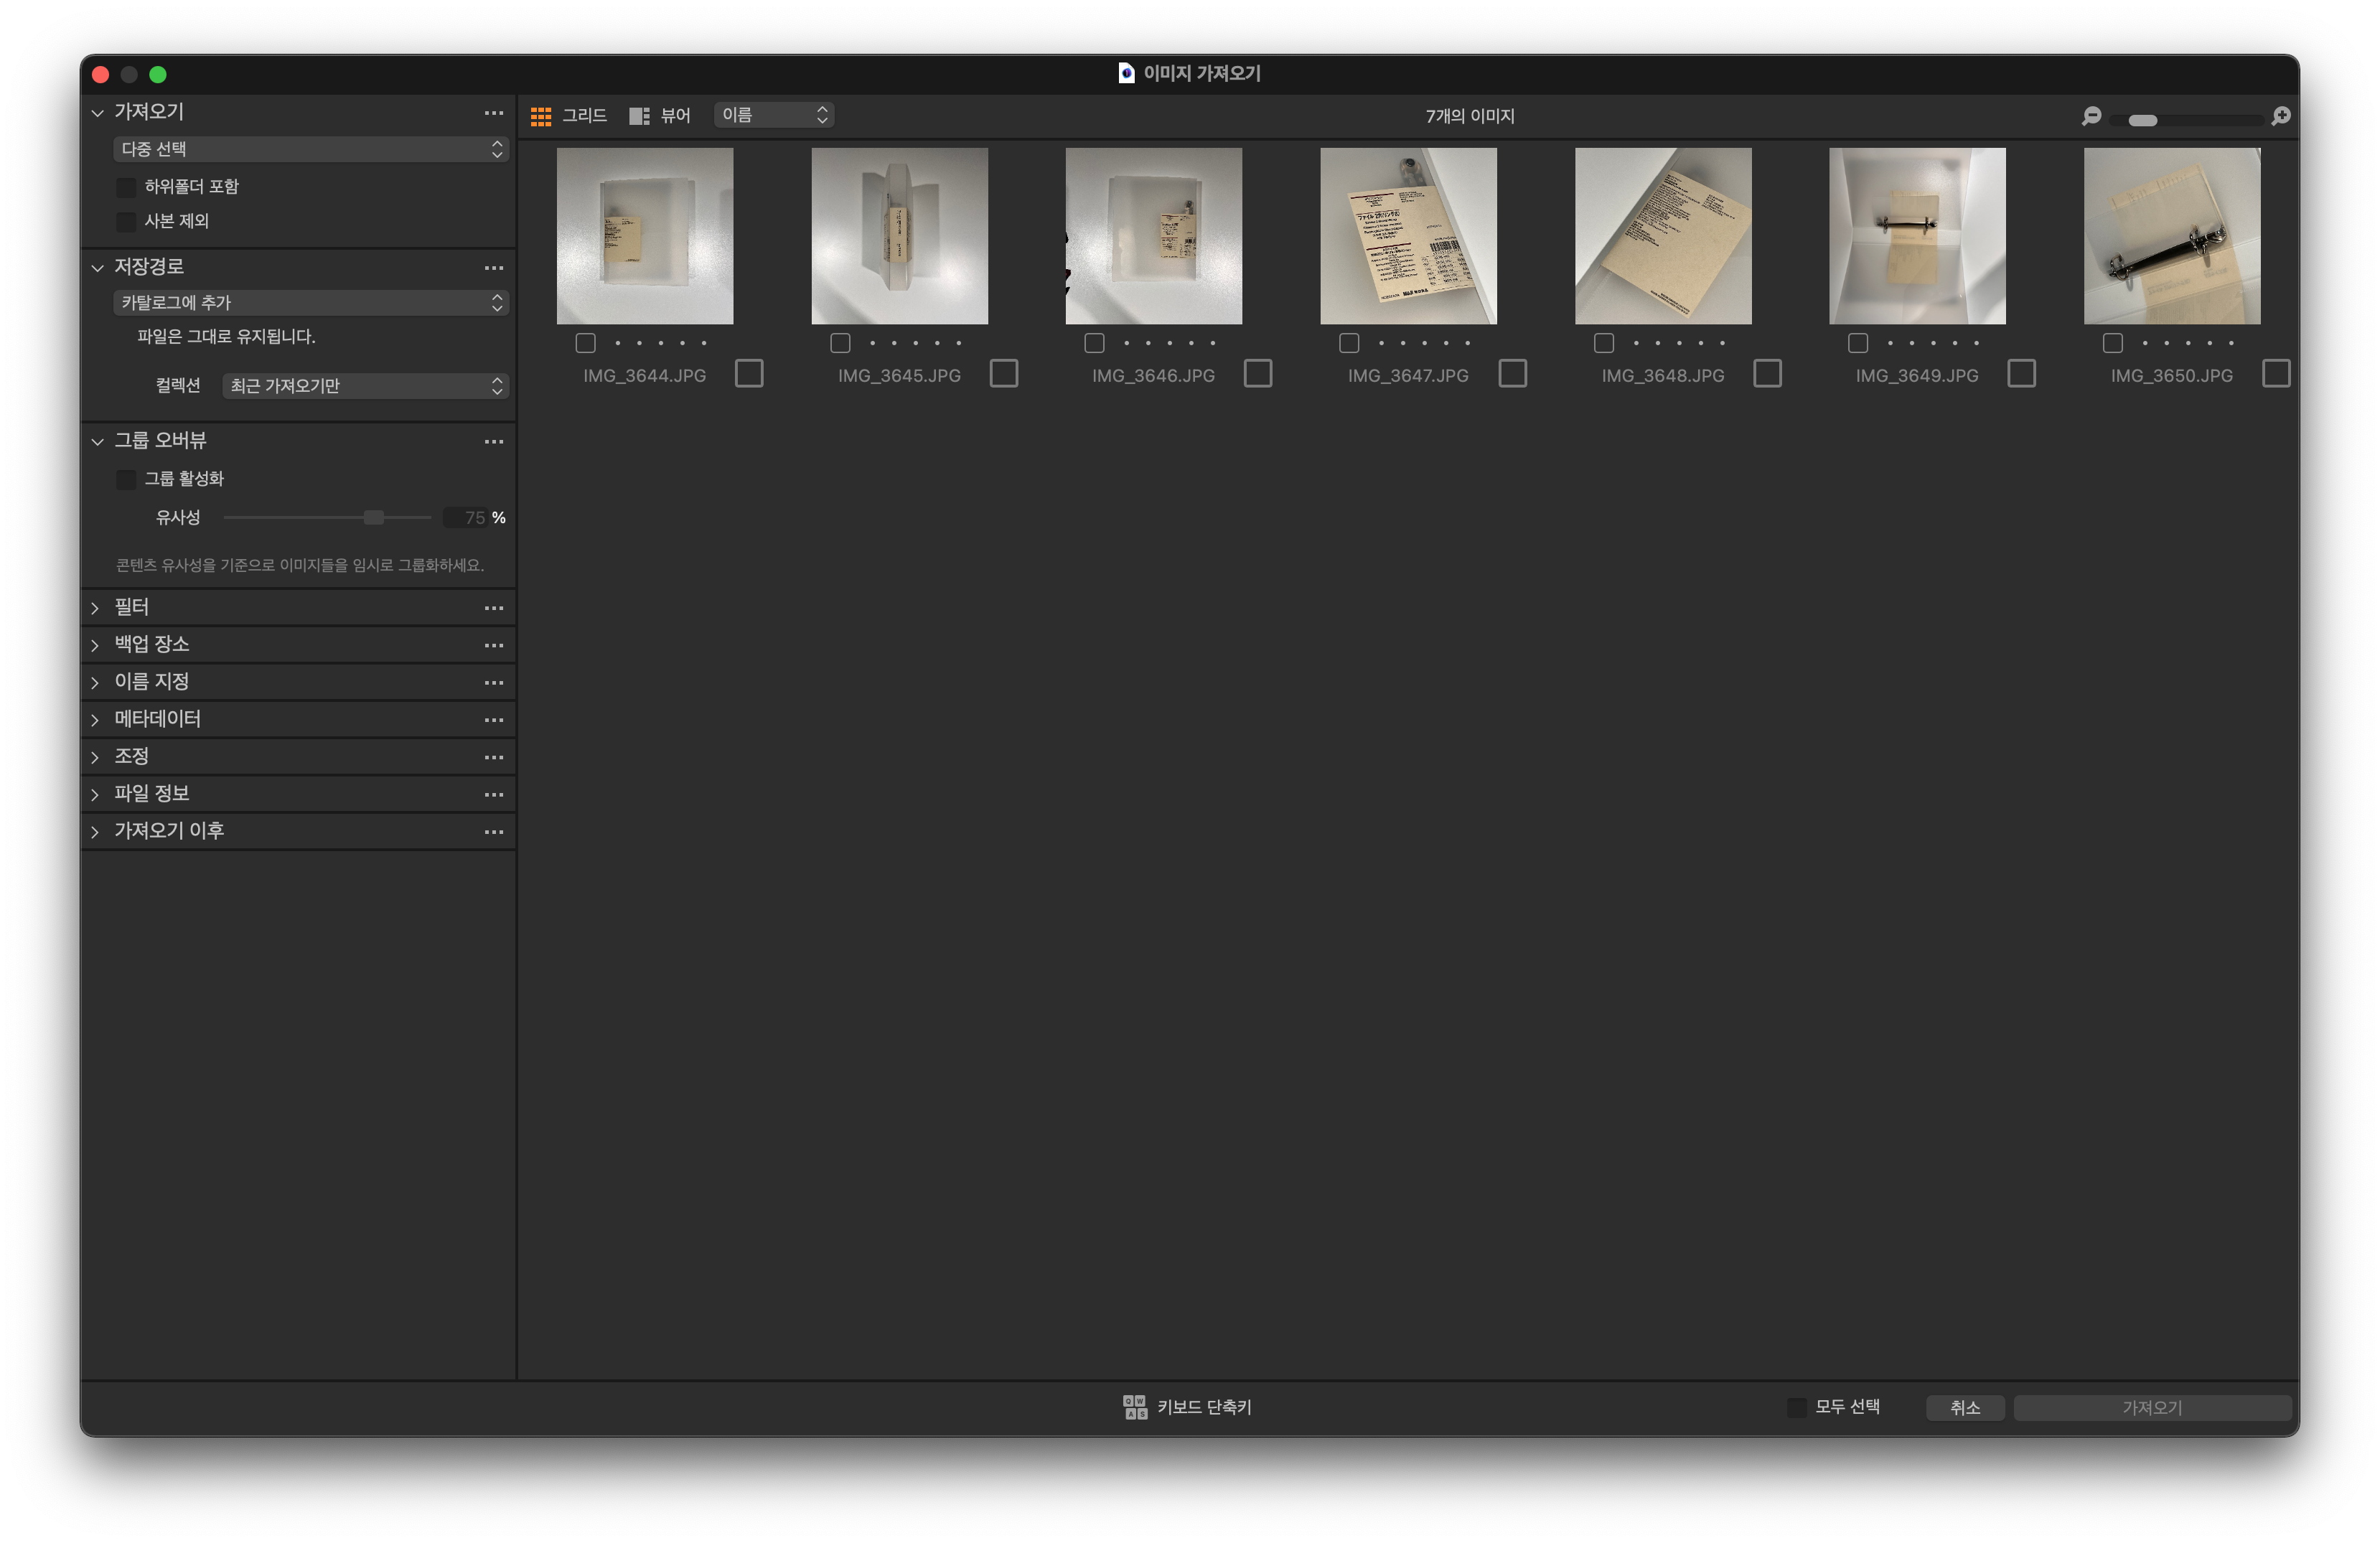This screenshot has height=1543, width=2380.
Task: Switch to the 뷰어 viewer mode icon
Action: (639, 116)
